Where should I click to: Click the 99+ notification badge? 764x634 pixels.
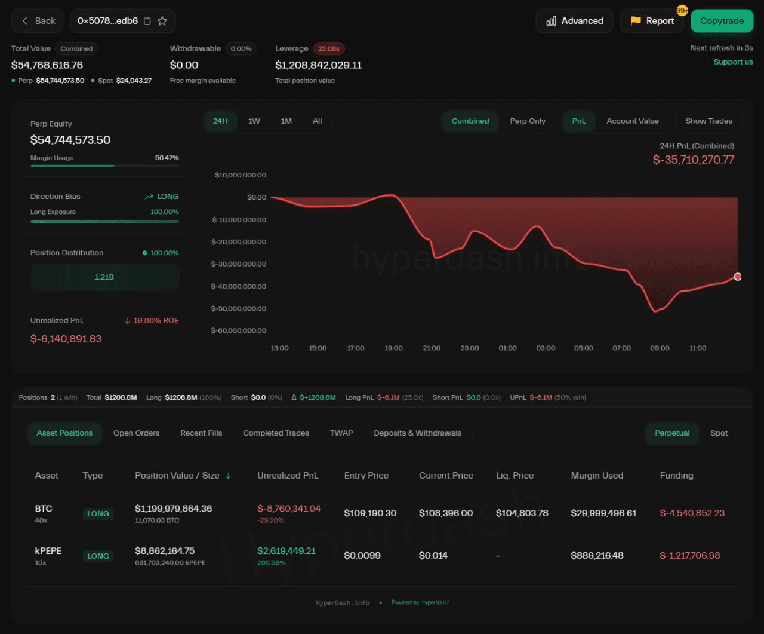point(682,11)
